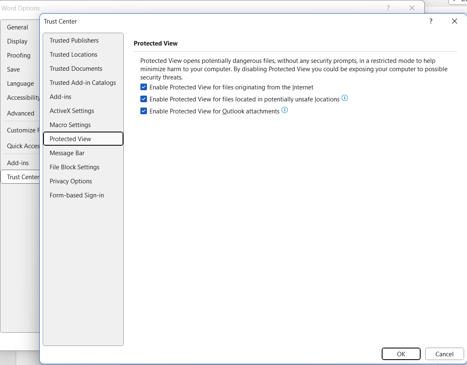
Task: Select Trusted Locations in the Trust Center
Action: coord(73,54)
